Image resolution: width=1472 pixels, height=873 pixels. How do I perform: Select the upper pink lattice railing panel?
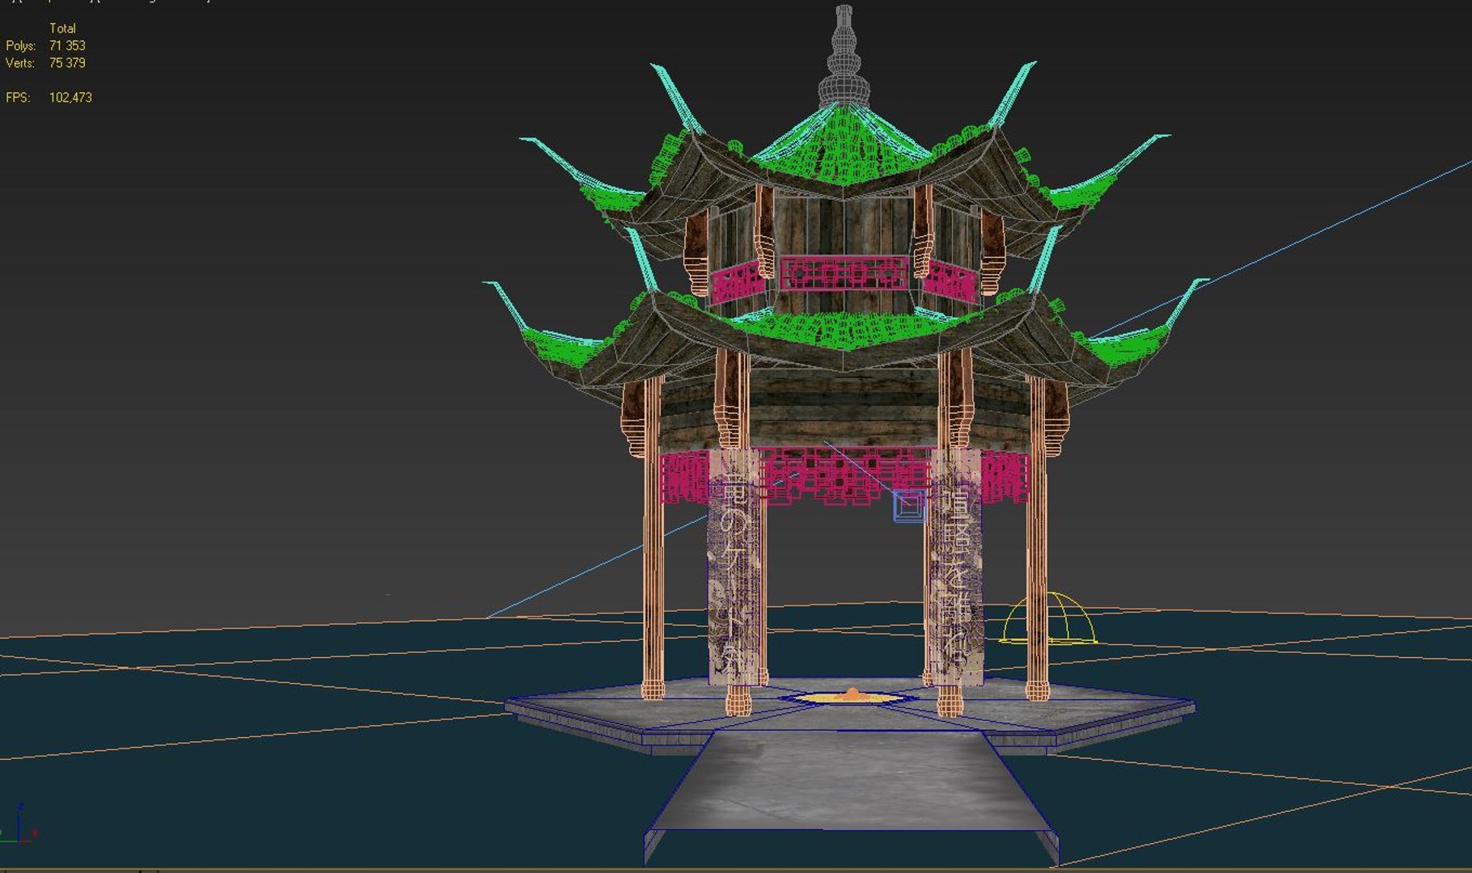click(x=844, y=275)
